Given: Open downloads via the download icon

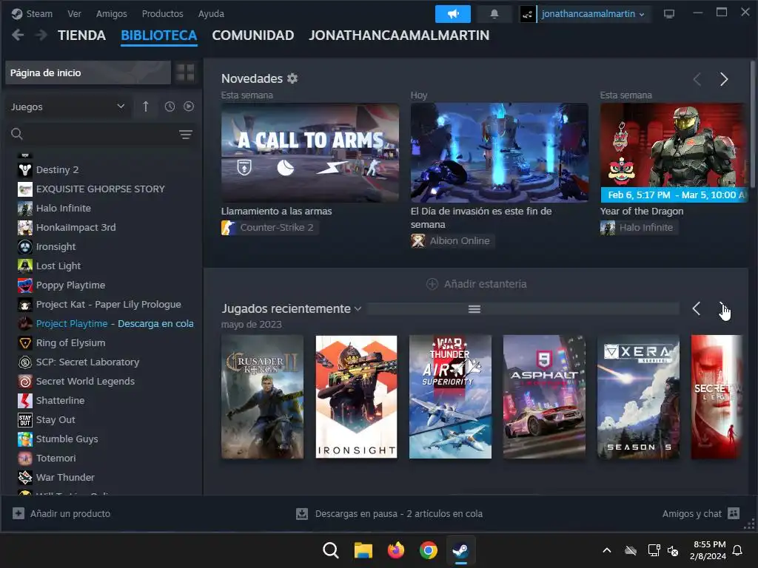Looking at the screenshot, I should (302, 514).
